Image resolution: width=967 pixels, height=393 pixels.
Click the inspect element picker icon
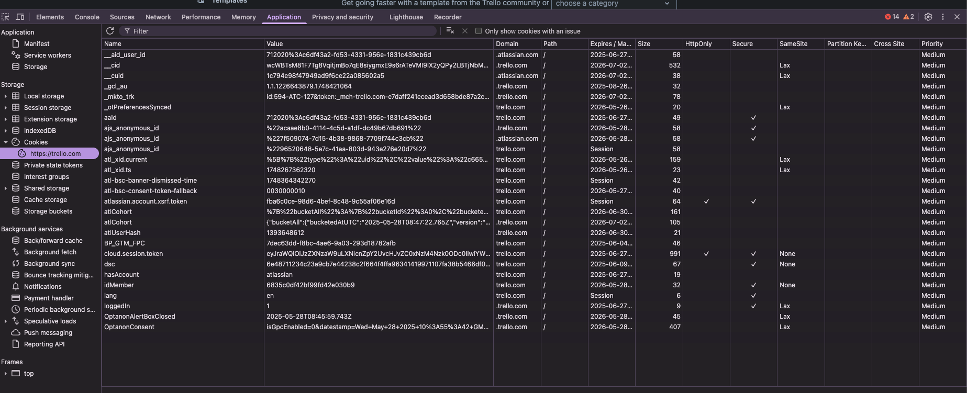pos(5,17)
